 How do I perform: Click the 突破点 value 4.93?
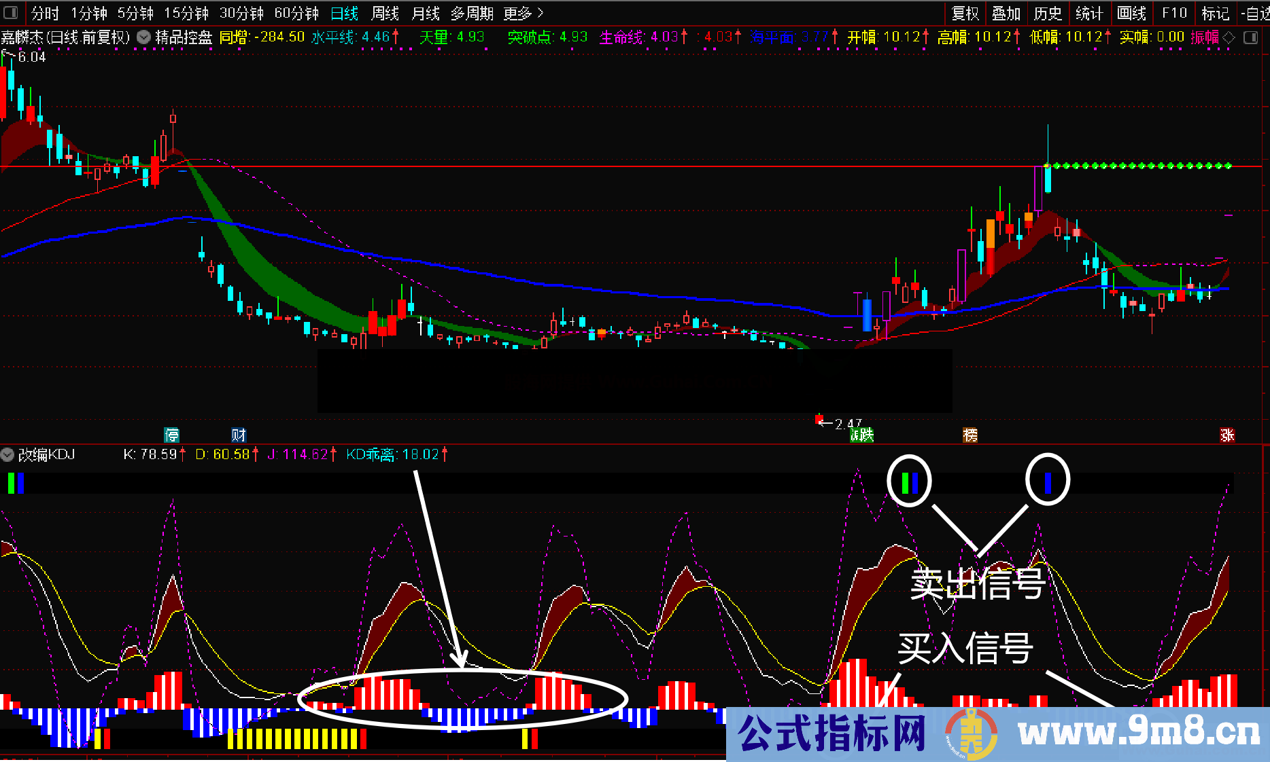pyautogui.click(x=573, y=37)
